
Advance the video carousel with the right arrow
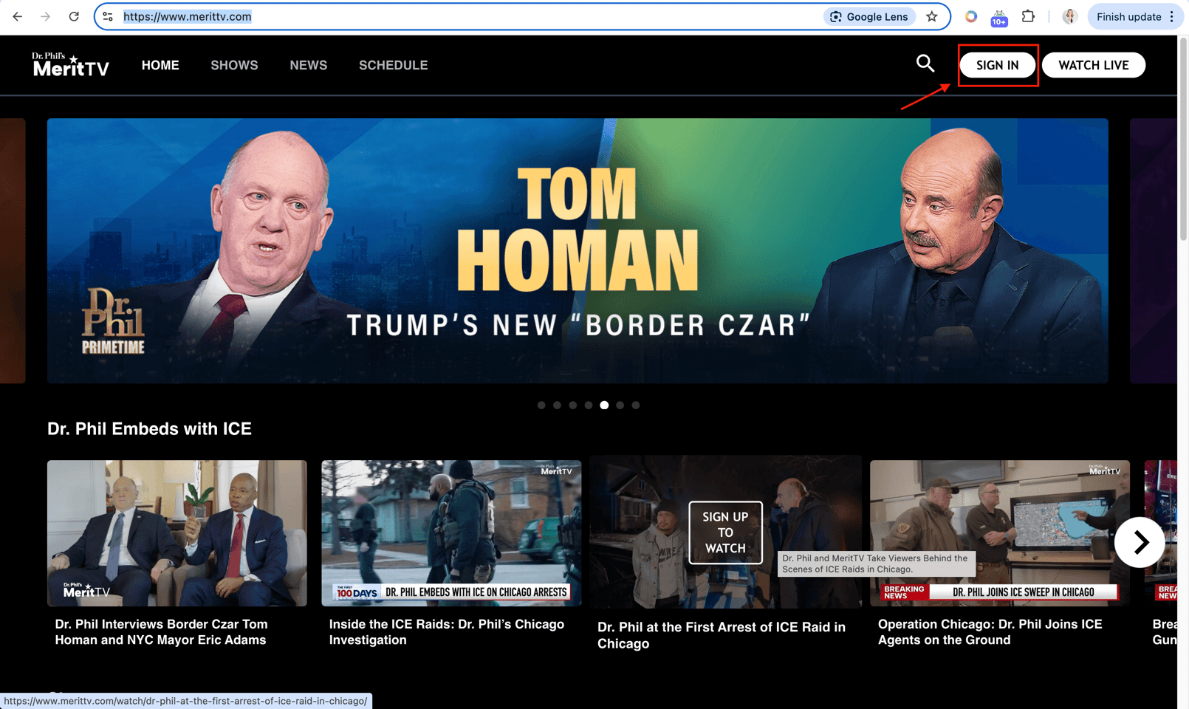(x=1140, y=542)
